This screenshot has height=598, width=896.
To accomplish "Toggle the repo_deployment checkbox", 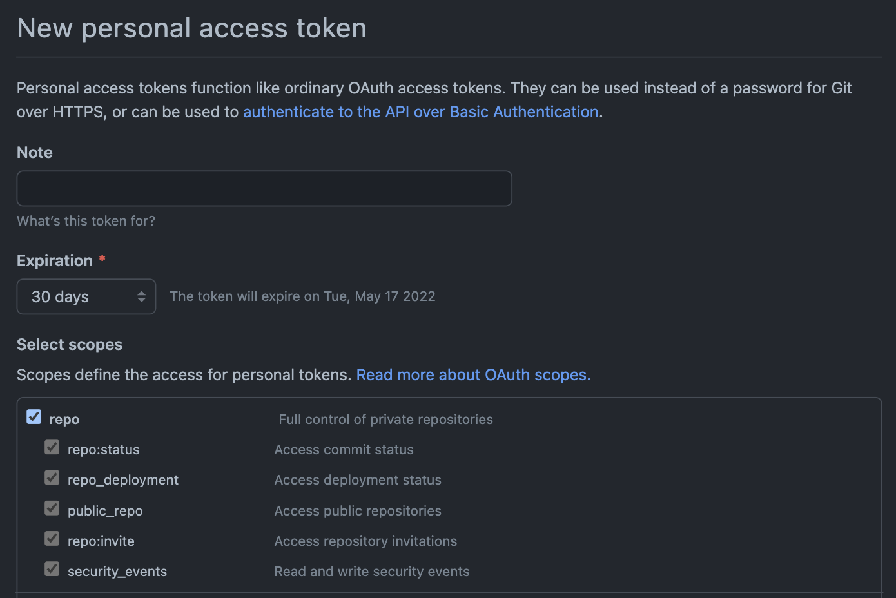I will pyautogui.click(x=52, y=477).
